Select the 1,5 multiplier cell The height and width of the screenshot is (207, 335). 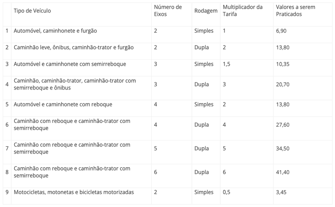click(x=227, y=64)
